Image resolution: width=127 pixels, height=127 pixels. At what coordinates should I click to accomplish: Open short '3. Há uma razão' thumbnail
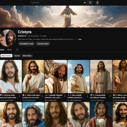click(11, 76)
